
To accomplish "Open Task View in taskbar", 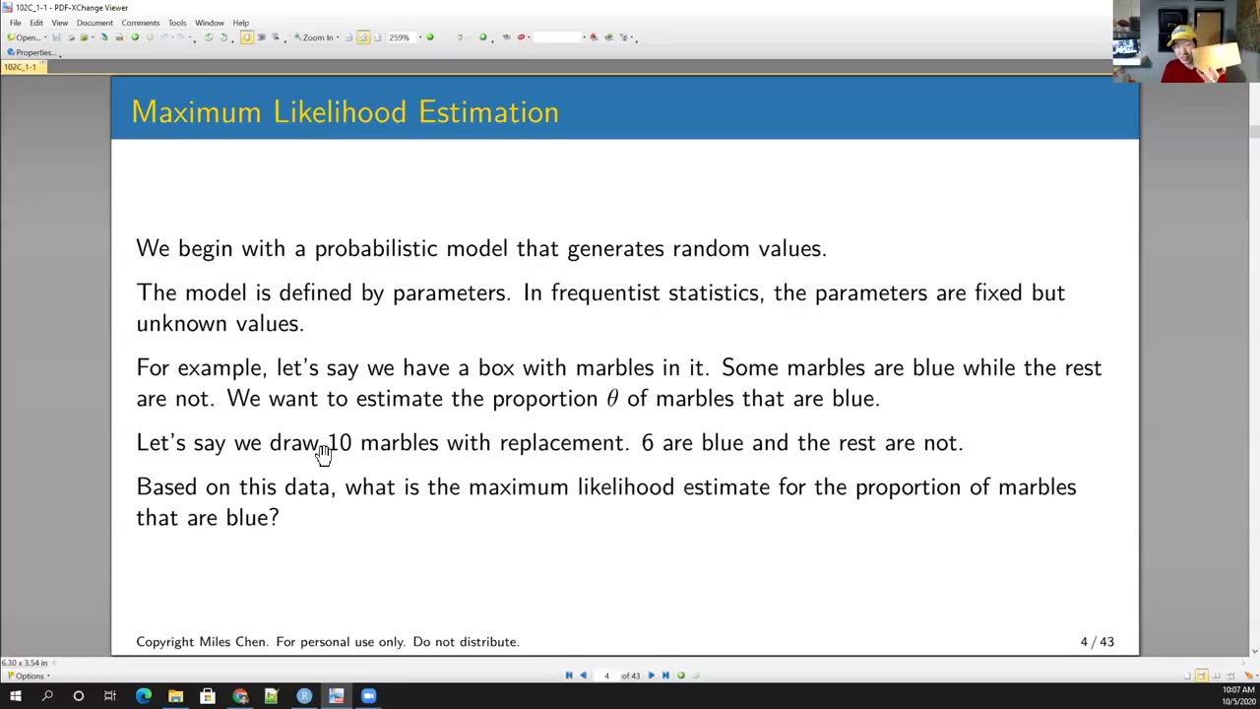I will (x=110, y=696).
